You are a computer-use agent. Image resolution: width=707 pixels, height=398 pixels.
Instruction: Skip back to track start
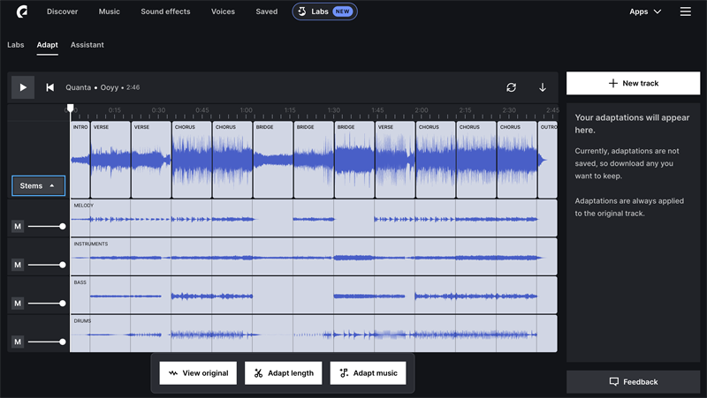(x=49, y=87)
